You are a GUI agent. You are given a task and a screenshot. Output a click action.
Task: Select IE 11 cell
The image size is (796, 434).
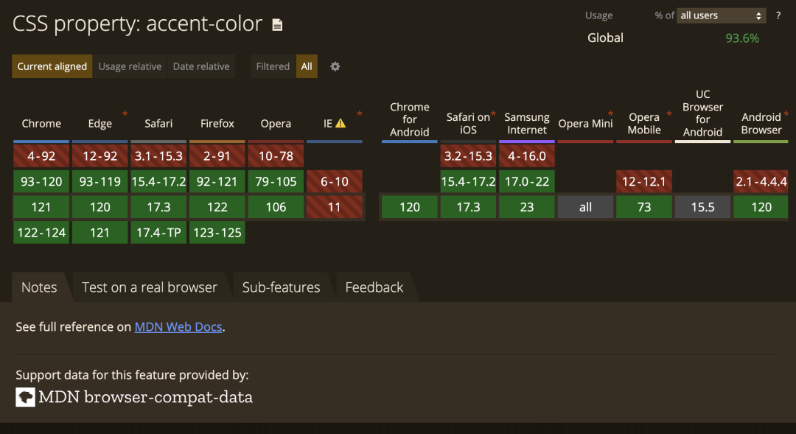[335, 207]
